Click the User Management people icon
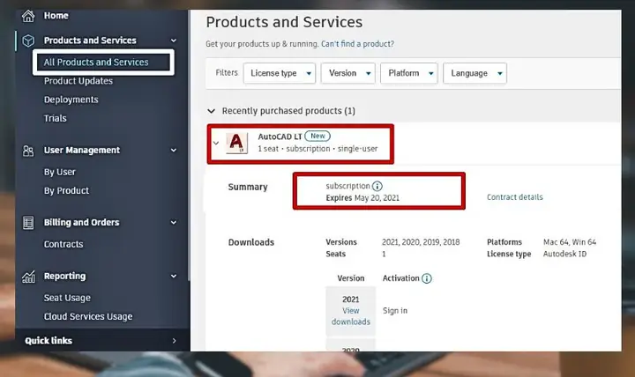 click(x=28, y=151)
